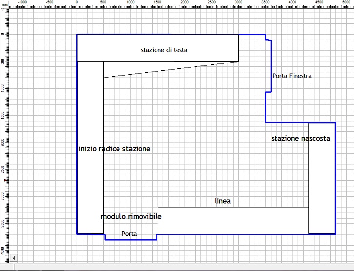354x271 pixels.
Task: Select the 'modulo rimovibile' text label
Action: point(131,216)
